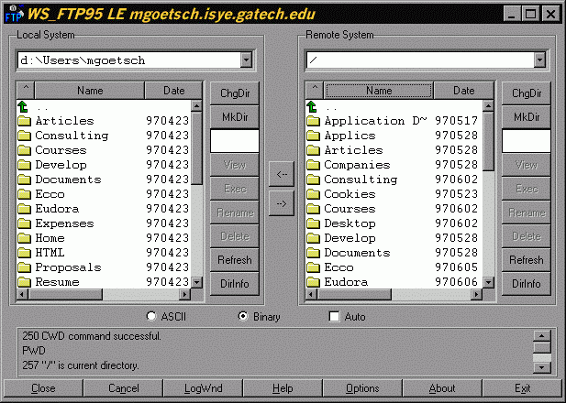Open the local directory path dropdown
Image resolution: width=566 pixels, height=403 pixels.
(x=246, y=60)
